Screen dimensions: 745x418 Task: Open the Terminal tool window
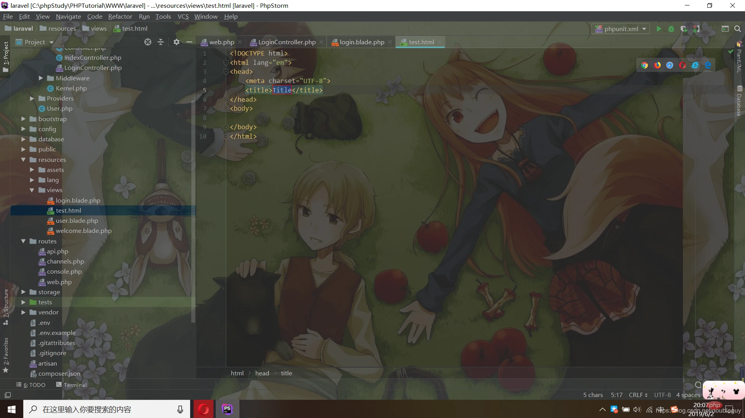tap(75, 385)
